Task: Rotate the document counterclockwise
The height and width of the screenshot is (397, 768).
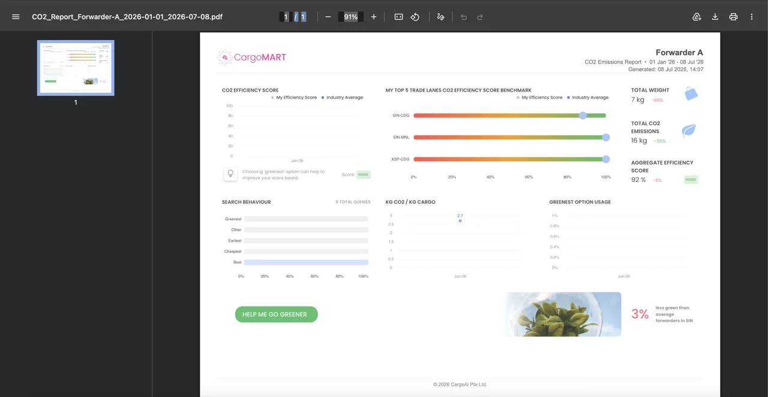Action: [x=415, y=17]
